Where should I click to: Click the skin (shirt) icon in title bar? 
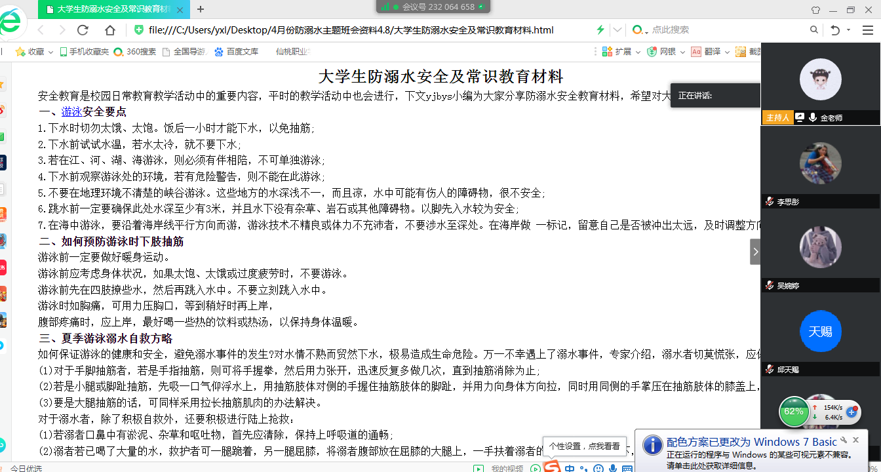(815, 10)
